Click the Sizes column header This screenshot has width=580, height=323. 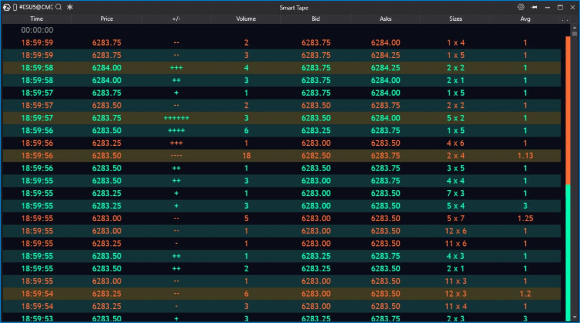tap(456, 19)
